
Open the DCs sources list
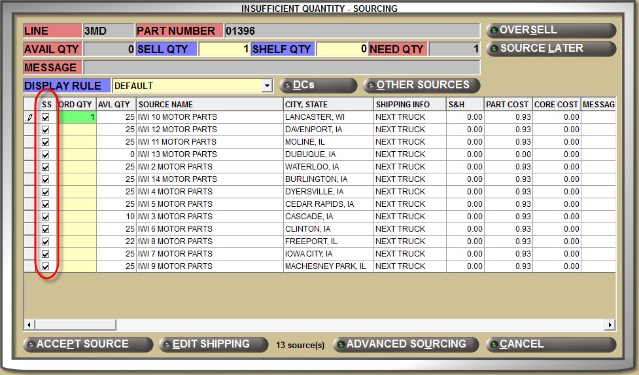[319, 86]
